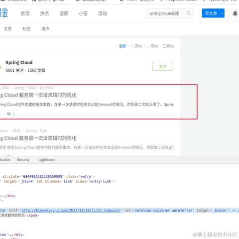Open 沸点 navigation item

44,13
